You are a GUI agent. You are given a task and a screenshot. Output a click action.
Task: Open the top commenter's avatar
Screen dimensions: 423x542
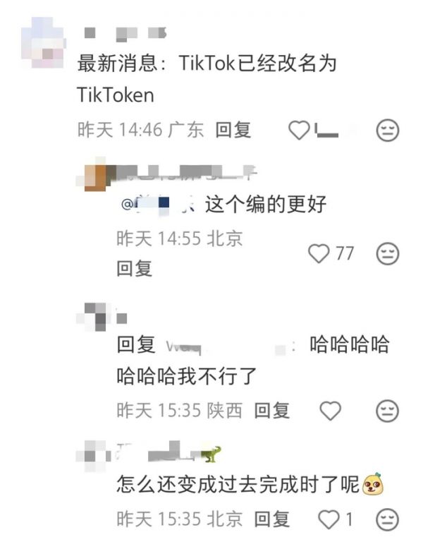point(43,42)
